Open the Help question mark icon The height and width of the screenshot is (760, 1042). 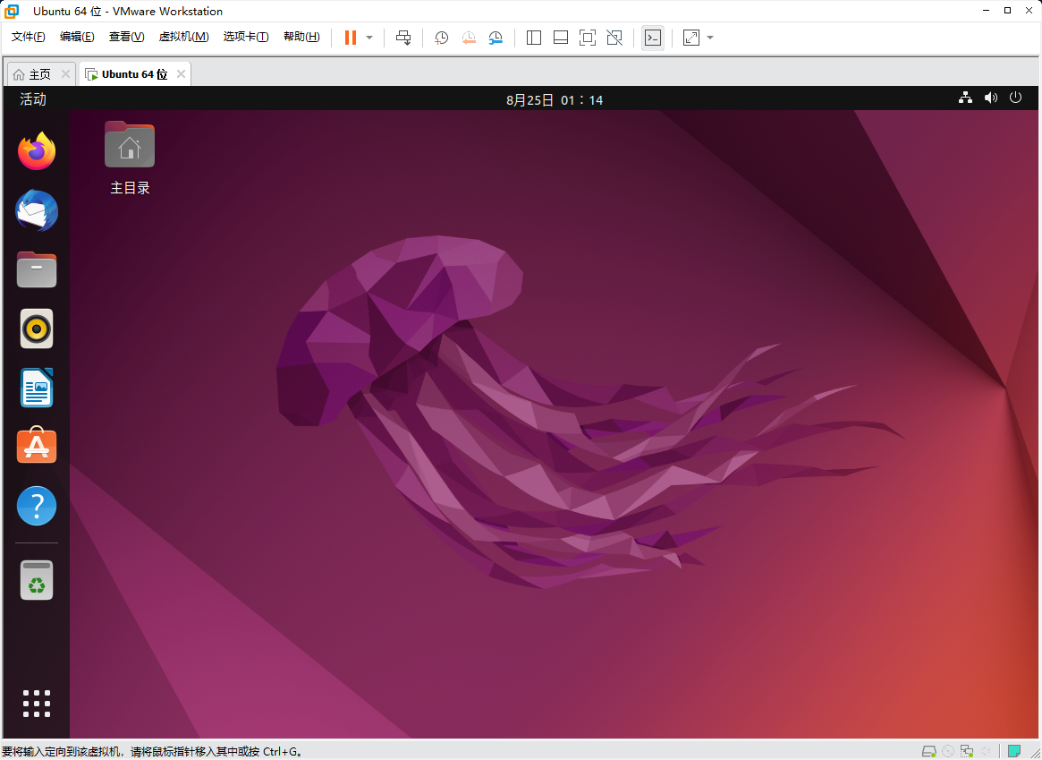tap(37, 506)
